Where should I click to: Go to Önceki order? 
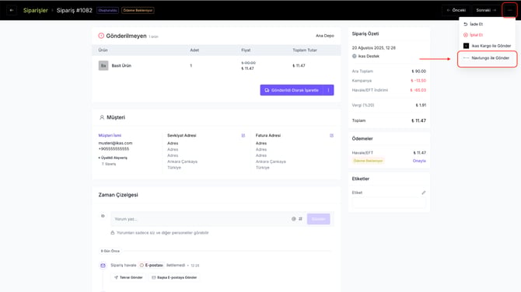(456, 10)
